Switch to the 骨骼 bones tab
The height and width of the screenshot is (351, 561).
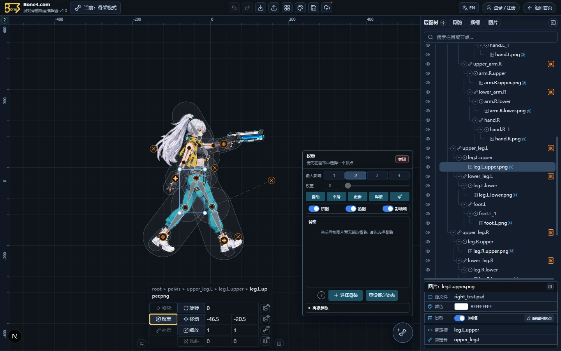pos(457,23)
